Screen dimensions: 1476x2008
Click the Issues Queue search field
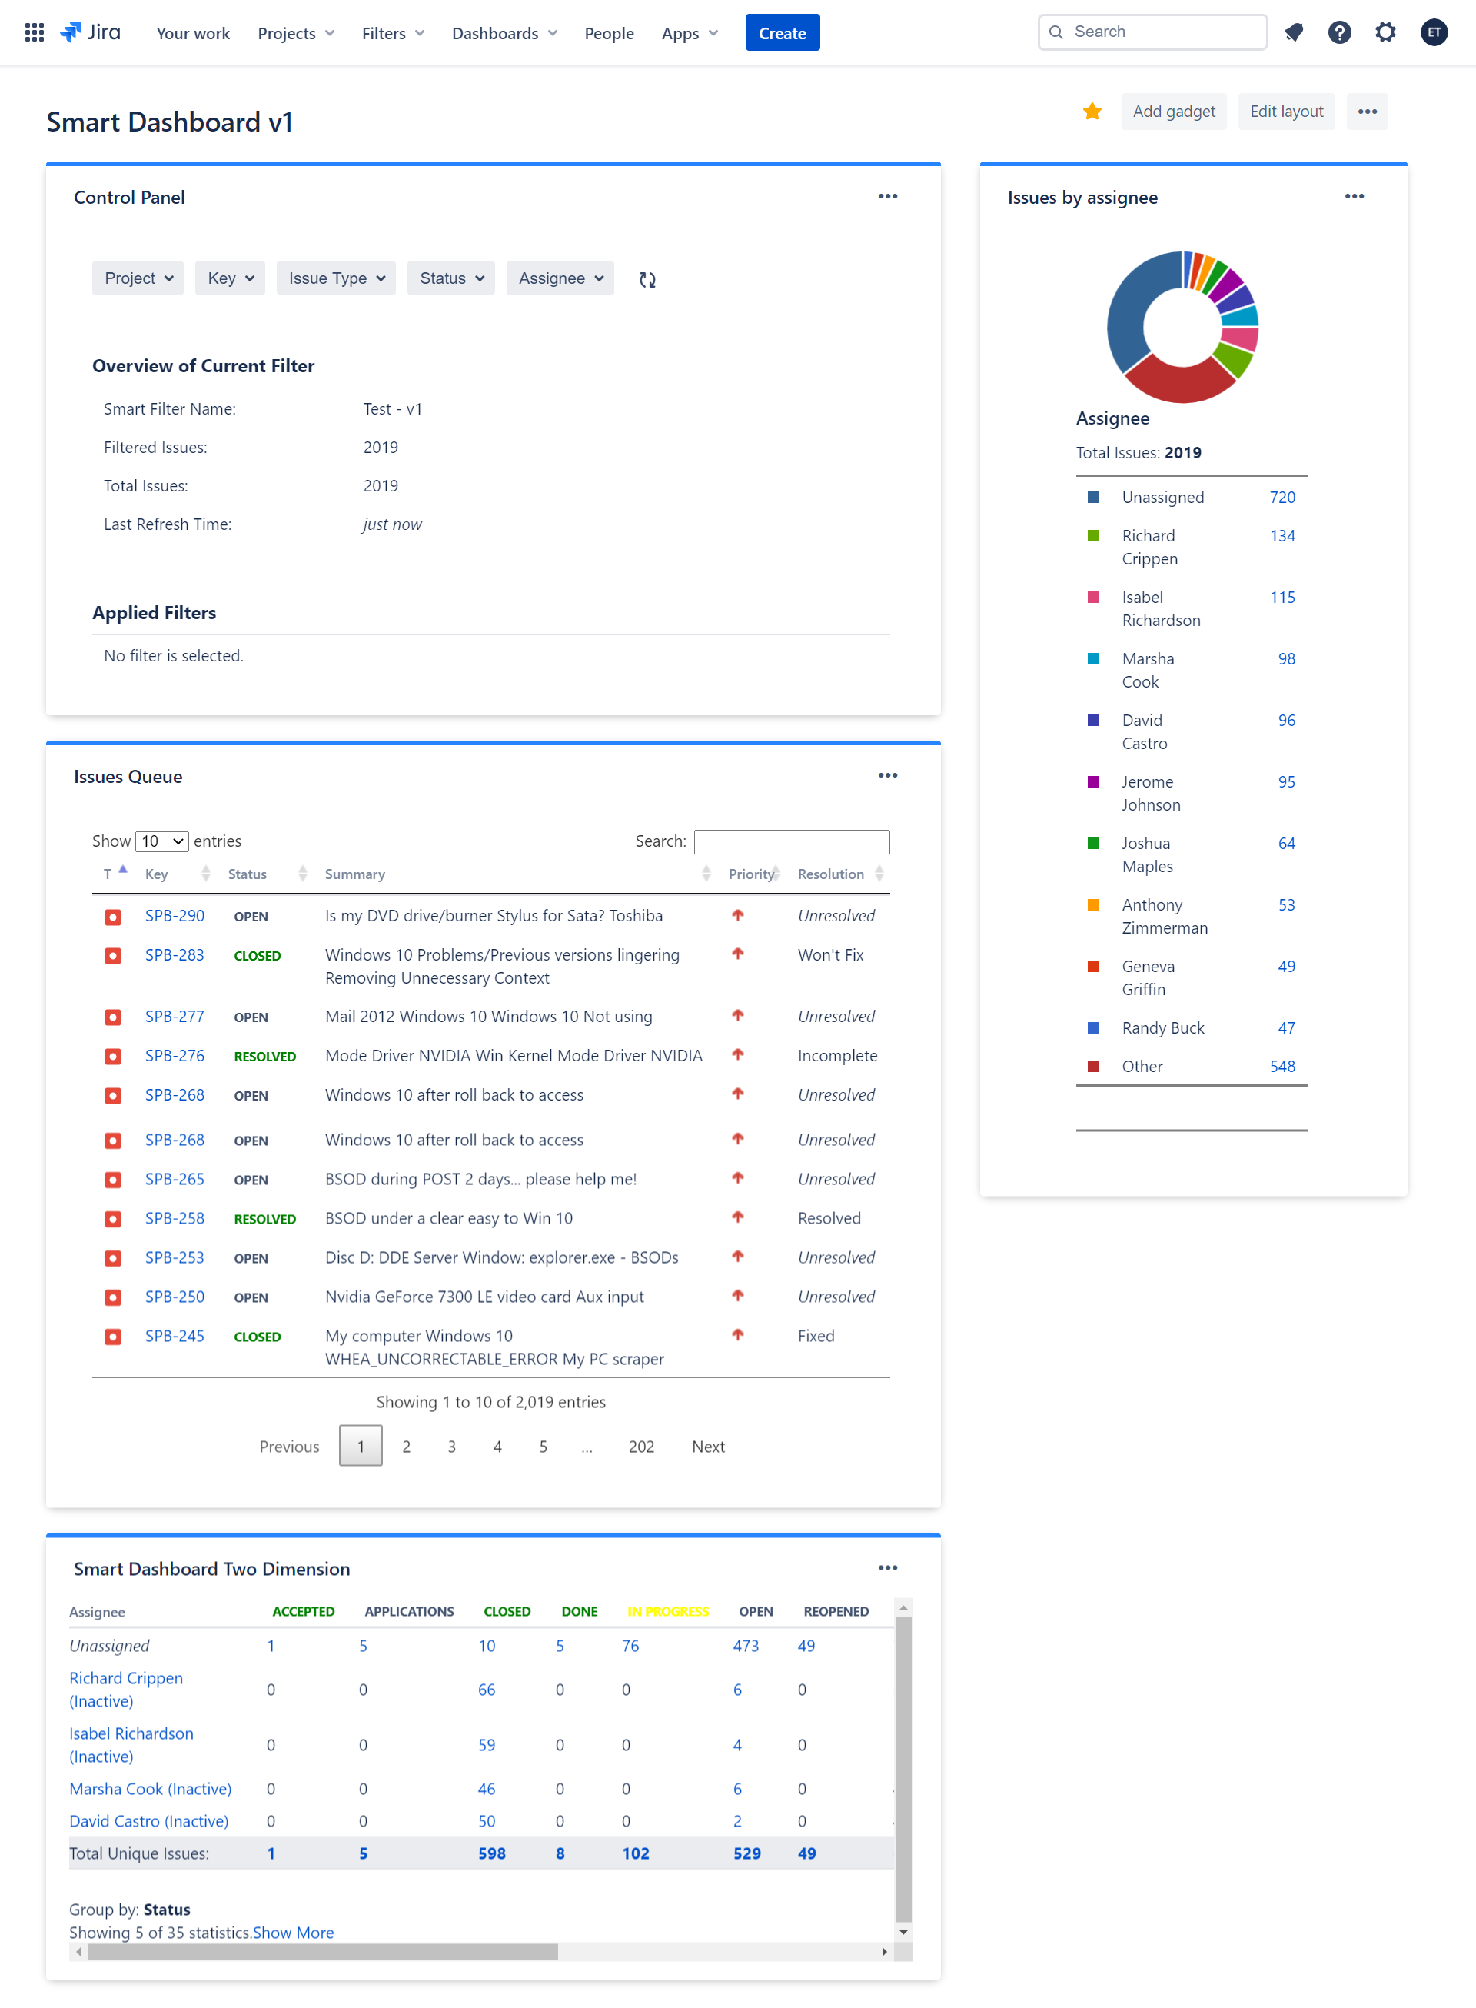click(x=792, y=841)
